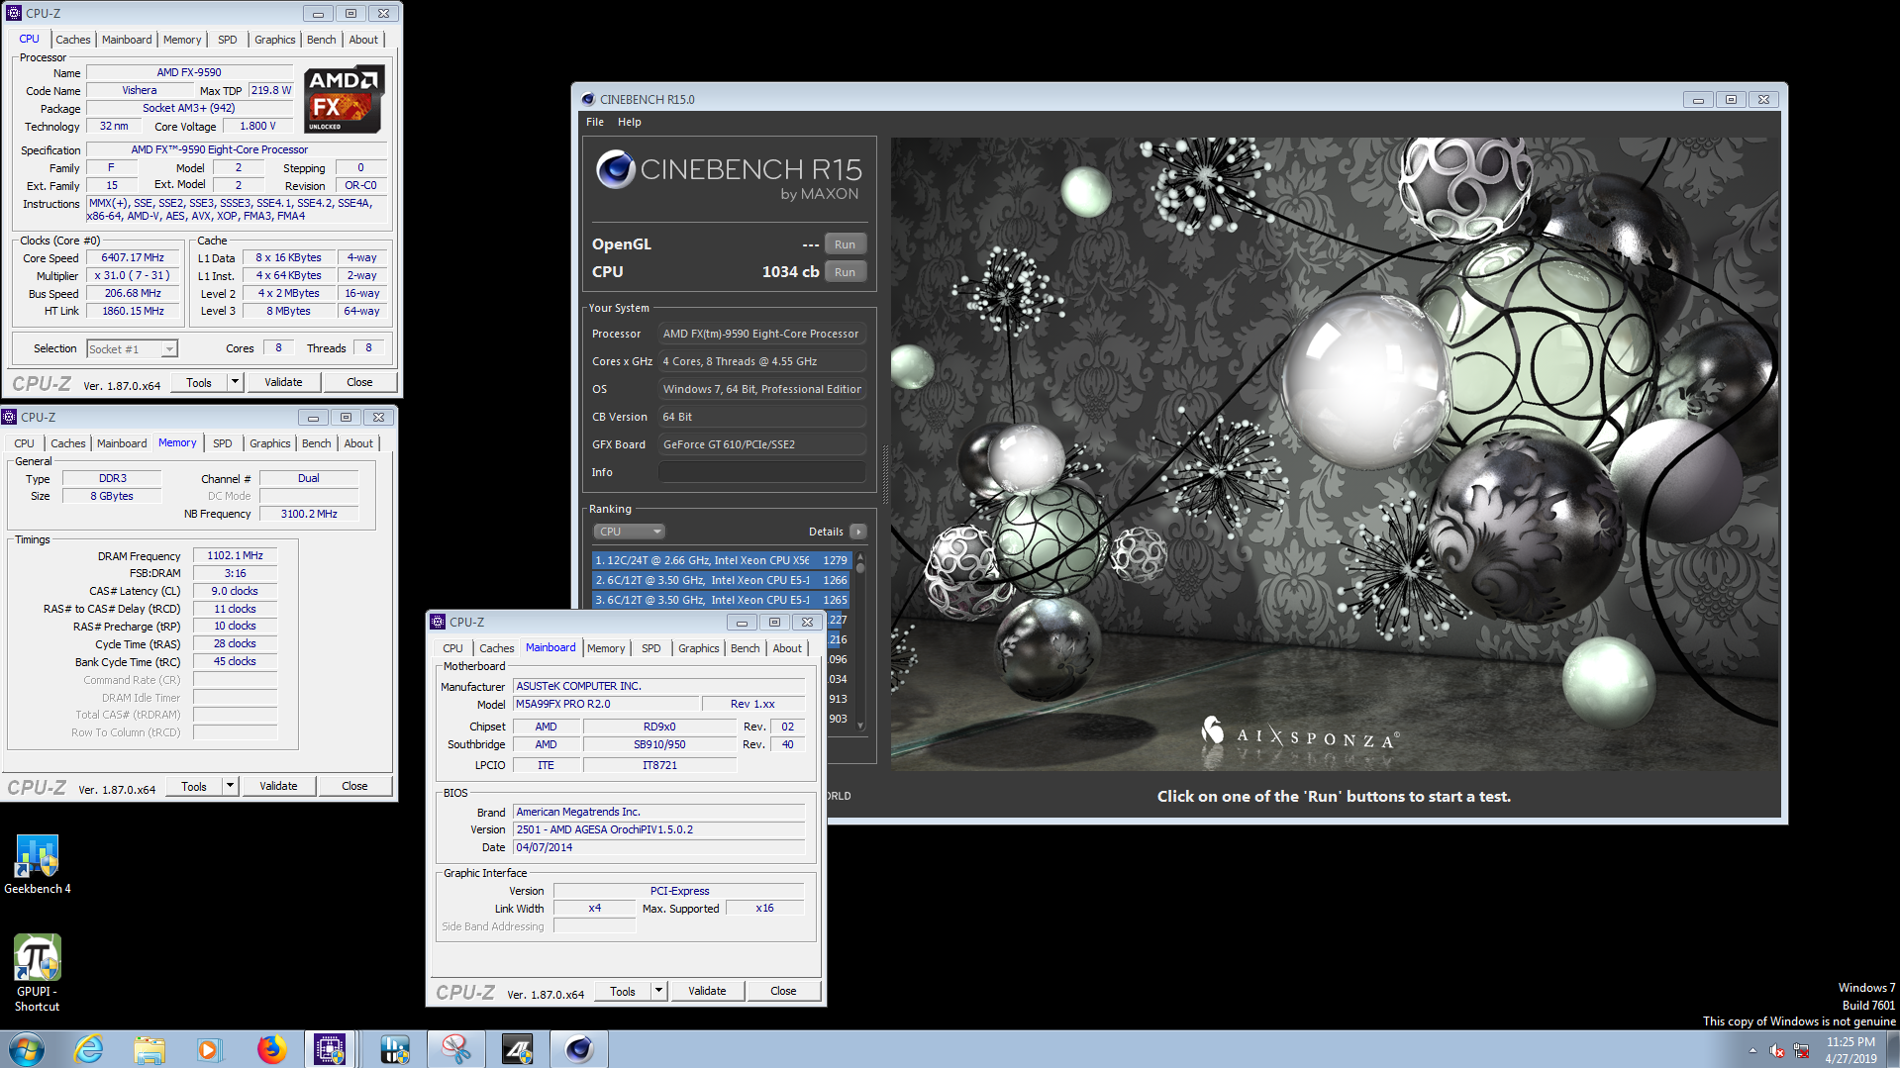Click the Cinebench R15 sphere logo
Viewport: 1900px width, 1068px height.
(x=615, y=170)
